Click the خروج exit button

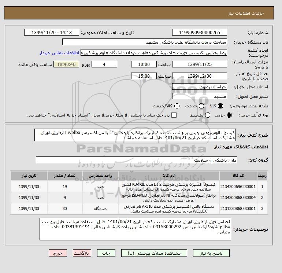pos(58,253)
